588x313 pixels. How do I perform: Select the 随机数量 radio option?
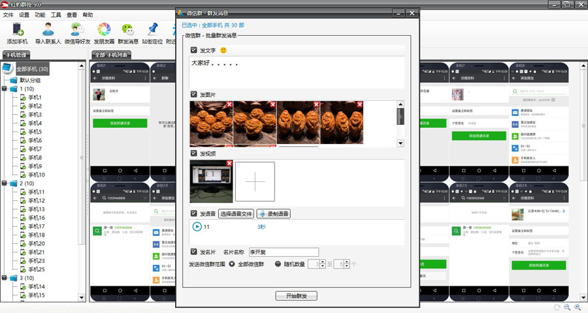click(278, 264)
